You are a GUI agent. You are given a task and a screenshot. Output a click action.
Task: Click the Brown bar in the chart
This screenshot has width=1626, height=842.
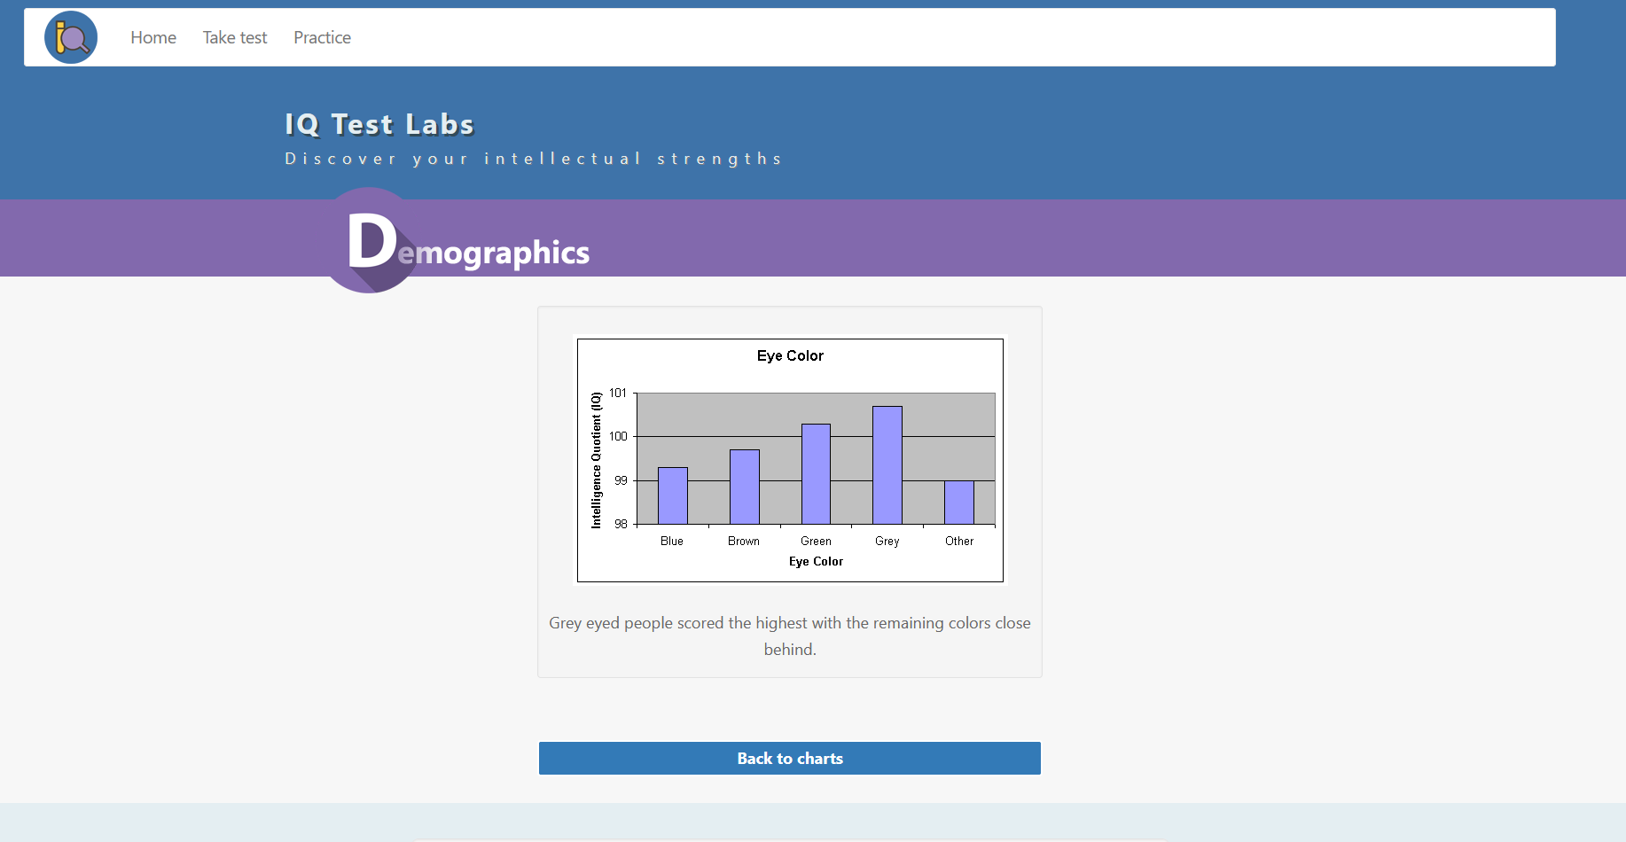[x=745, y=487]
